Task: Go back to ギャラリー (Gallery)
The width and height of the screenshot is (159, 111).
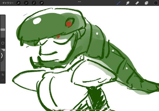Action: point(8,3)
